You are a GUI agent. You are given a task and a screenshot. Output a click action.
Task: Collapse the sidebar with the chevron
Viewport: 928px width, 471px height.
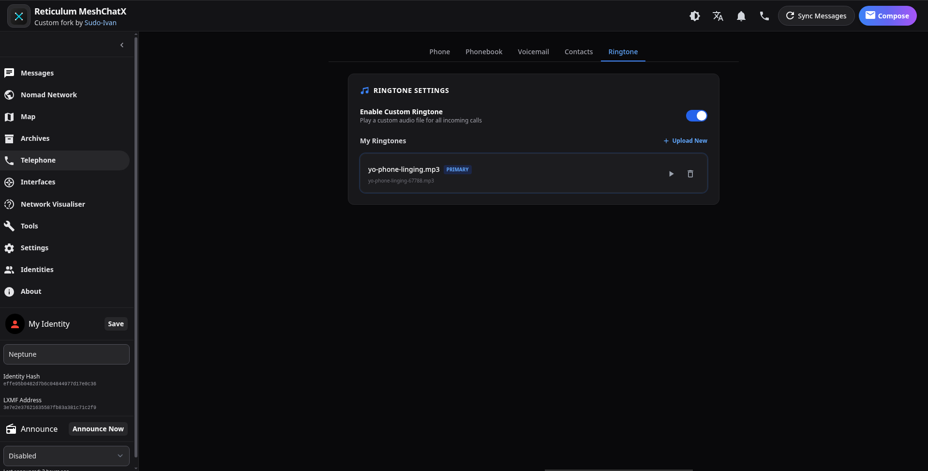[122, 45]
